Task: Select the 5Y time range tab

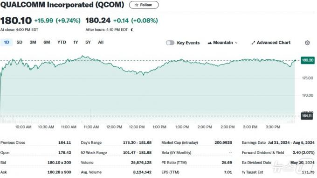Action: (88, 43)
